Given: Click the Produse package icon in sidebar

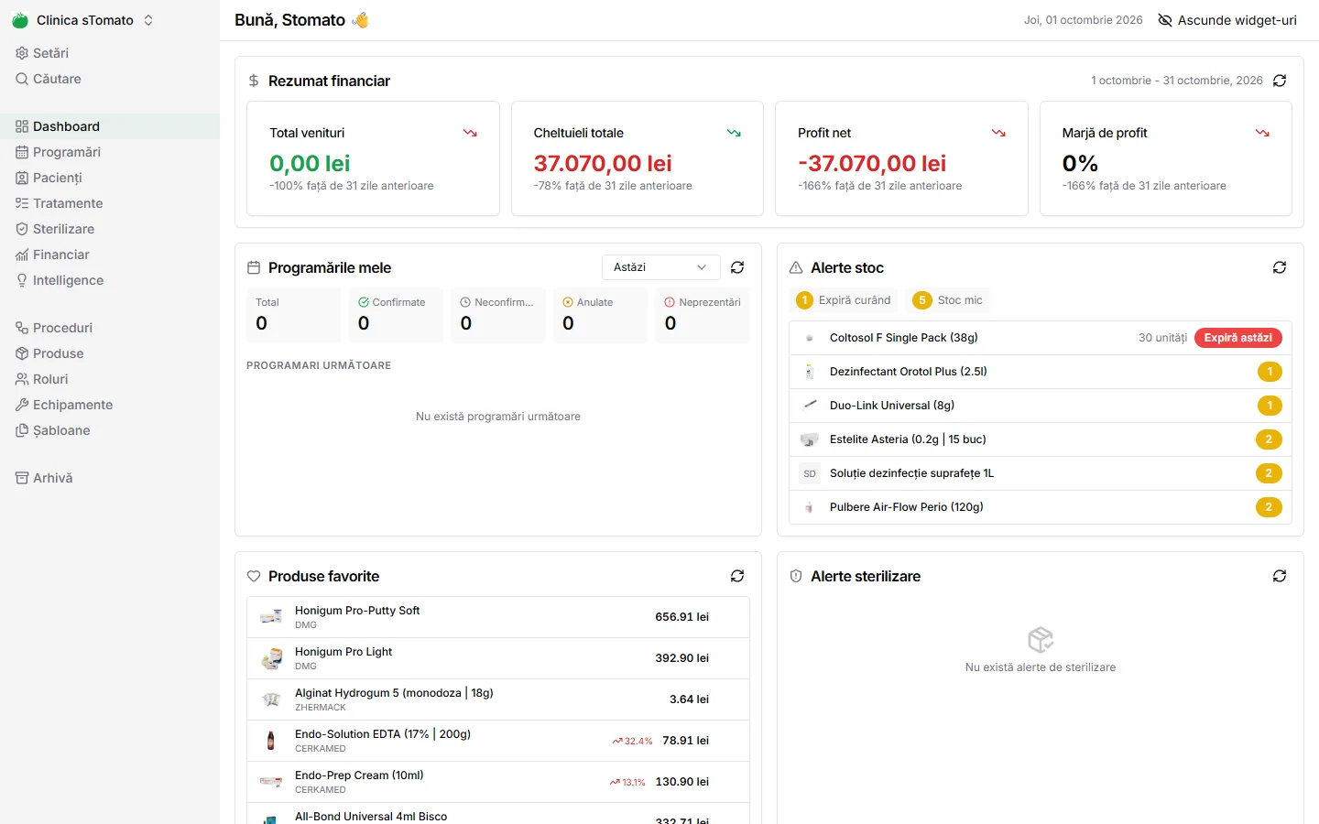Looking at the screenshot, I should point(22,353).
